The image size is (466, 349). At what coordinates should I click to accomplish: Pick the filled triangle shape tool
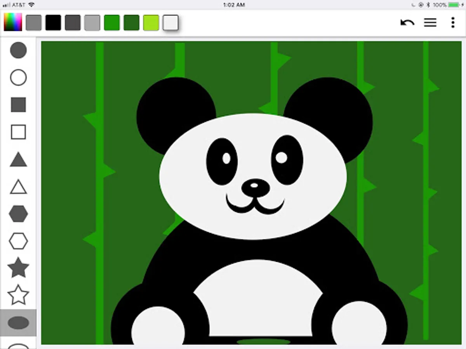click(18, 159)
